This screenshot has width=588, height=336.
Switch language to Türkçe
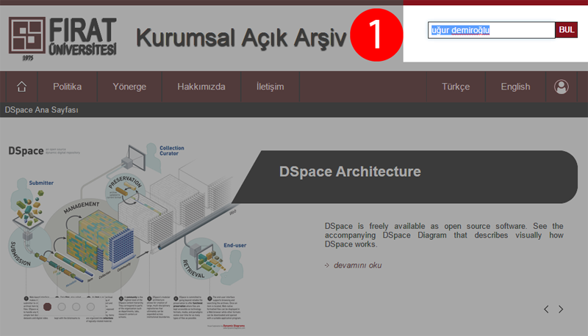(x=456, y=87)
